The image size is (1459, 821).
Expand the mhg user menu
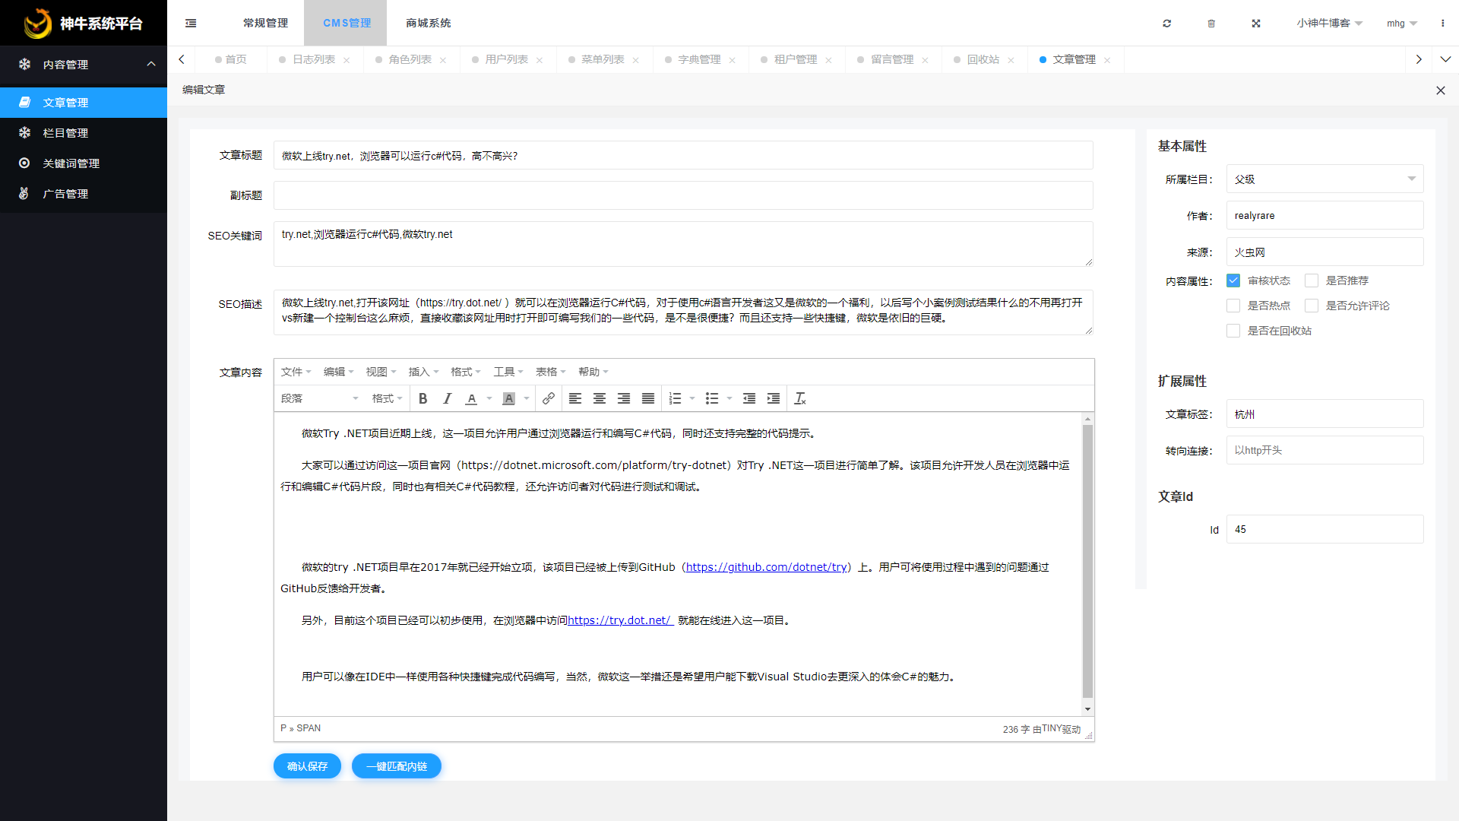click(1401, 24)
